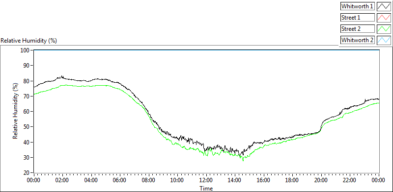The image size is (393, 192).
Task: Click the 20 value on the y-axis
Action: click(27, 173)
